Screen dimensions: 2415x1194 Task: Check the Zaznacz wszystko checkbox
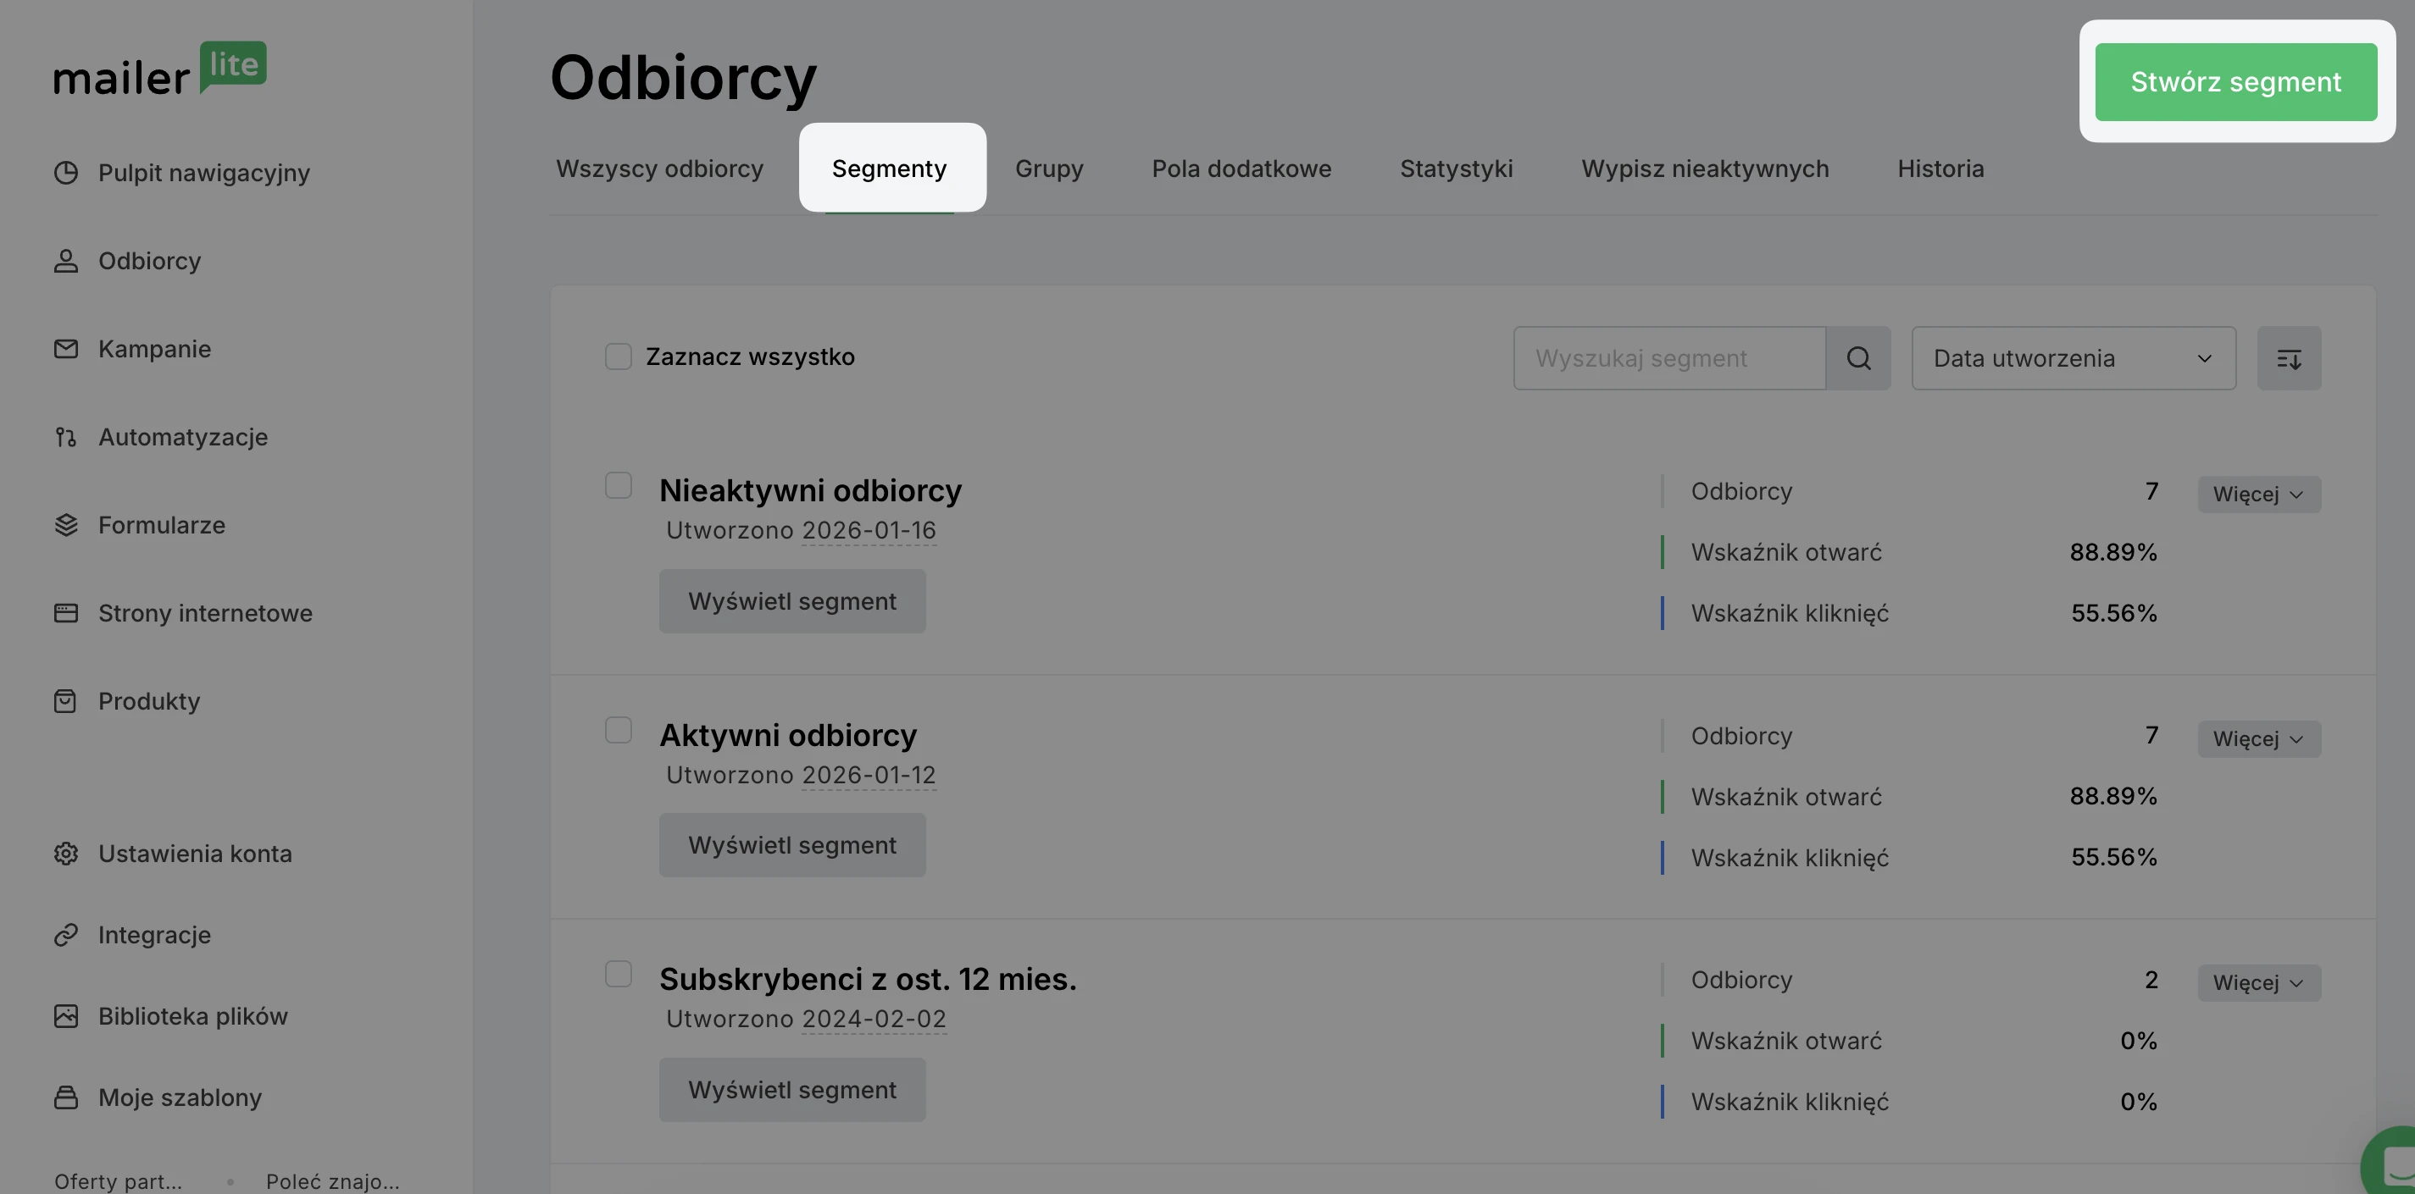(x=618, y=357)
